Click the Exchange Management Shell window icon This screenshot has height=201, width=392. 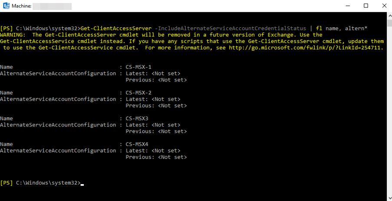coord(6,6)
